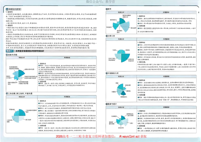Click the 椭圆 chart label

(x=117, y=83)
